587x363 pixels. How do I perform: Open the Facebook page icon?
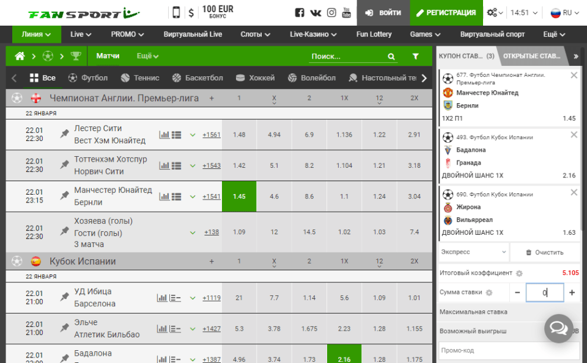coord(300,13)
